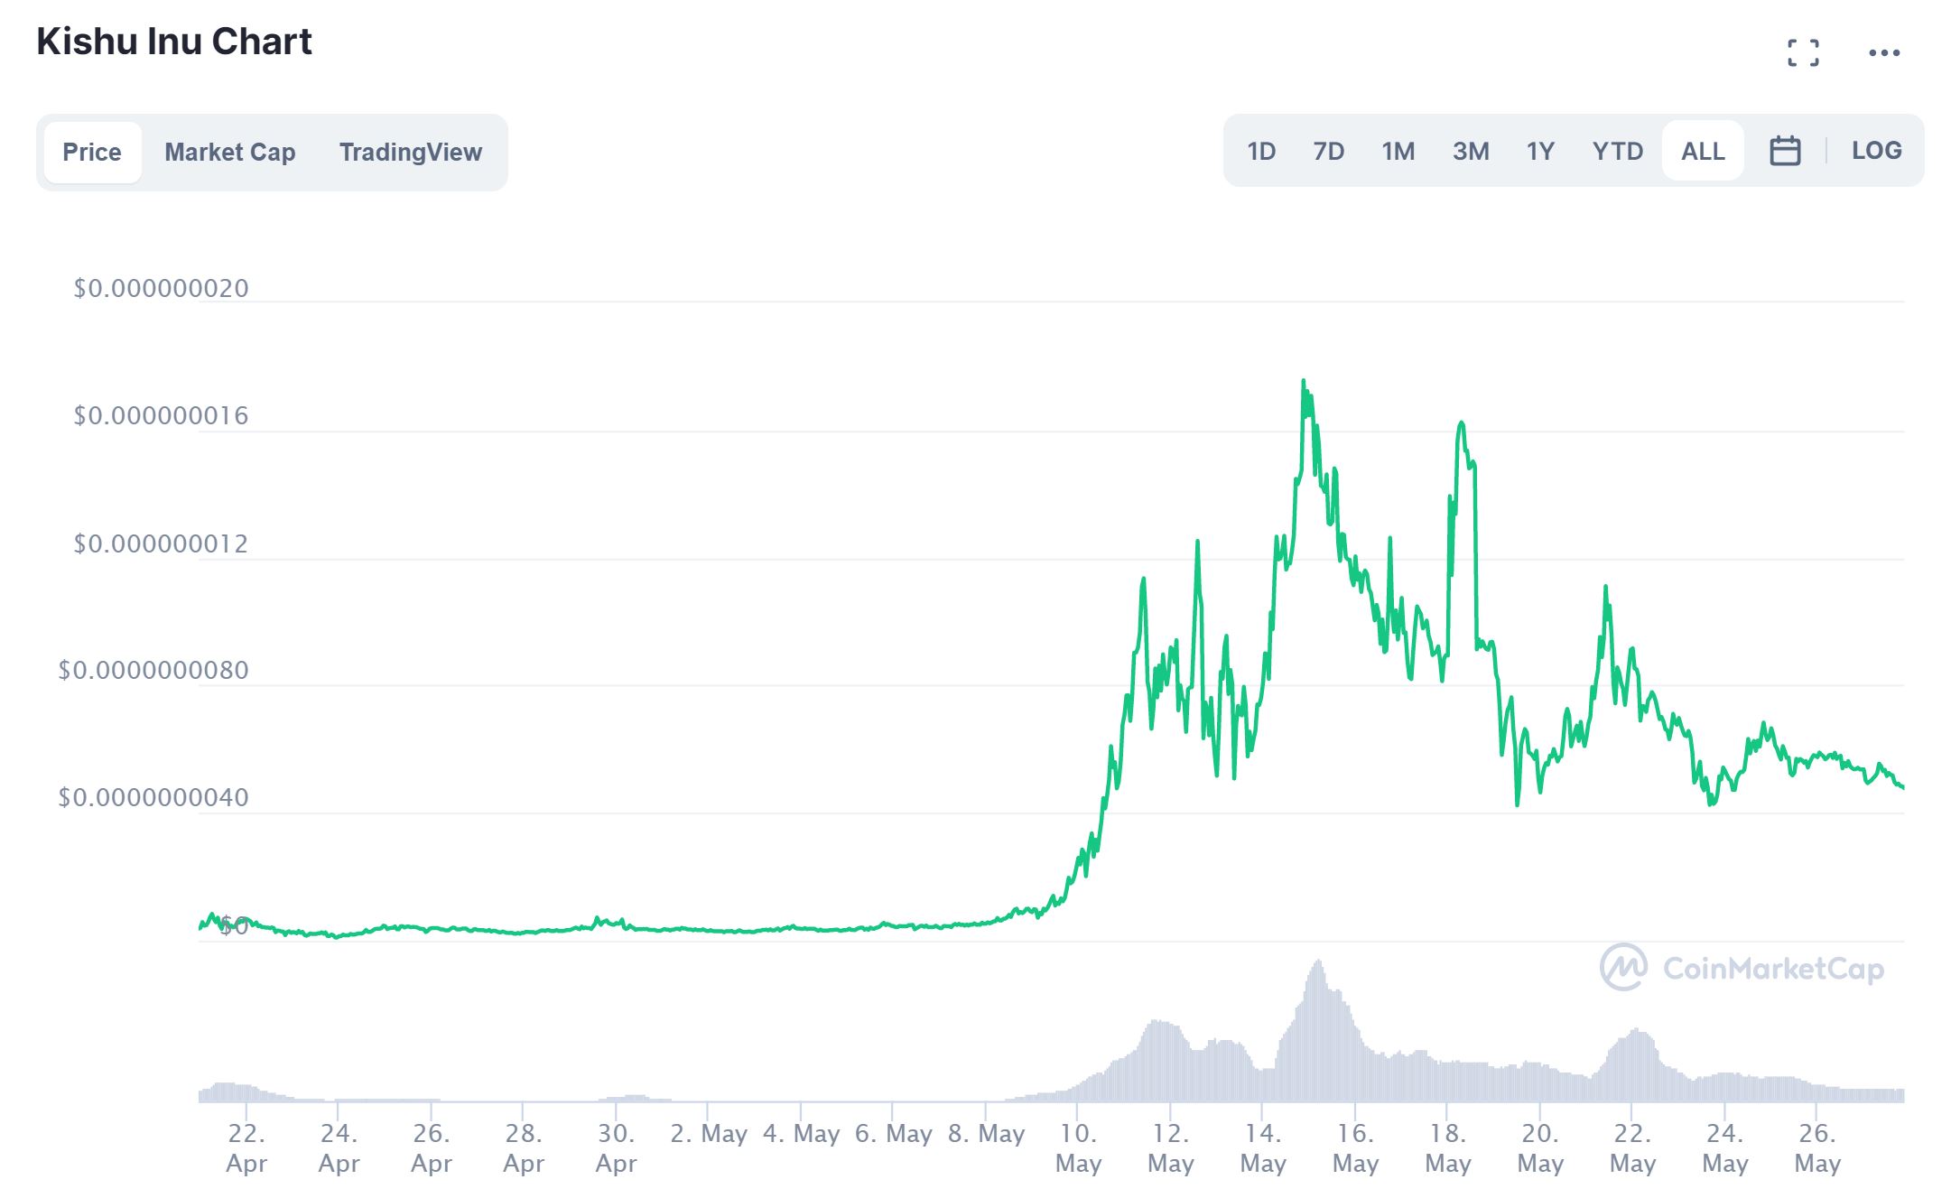1951x1198 pixels.
Task: Switch to TradingView chart view
Action: click(x=410, y=152)
